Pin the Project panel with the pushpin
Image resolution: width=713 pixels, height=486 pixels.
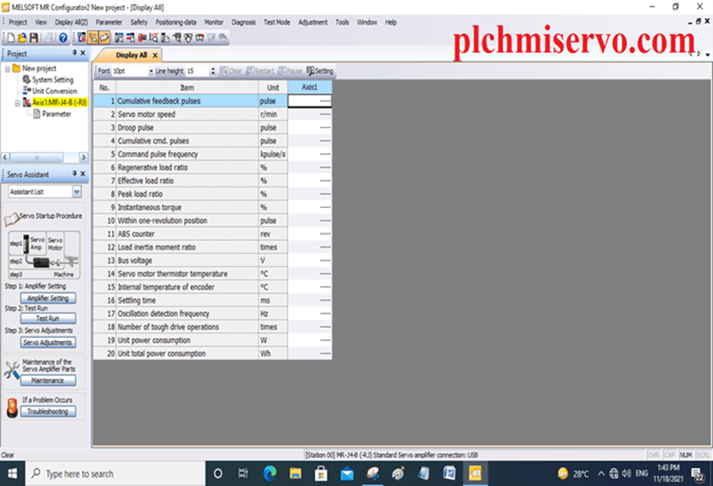point(74,54)
